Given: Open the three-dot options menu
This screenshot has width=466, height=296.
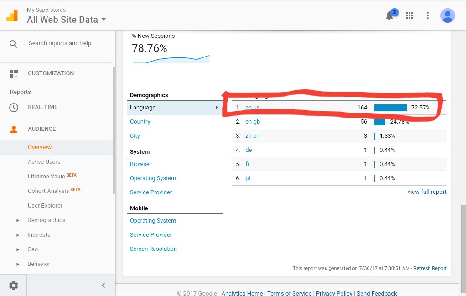Looking at the screenshot, I should click(428, 16).
